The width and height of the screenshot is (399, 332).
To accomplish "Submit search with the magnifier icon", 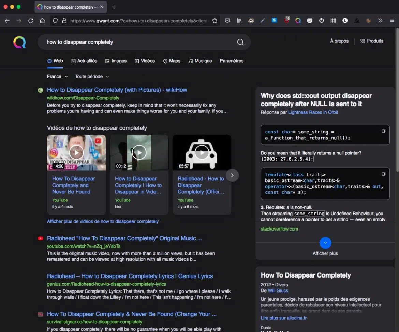I will pos(240,42).
